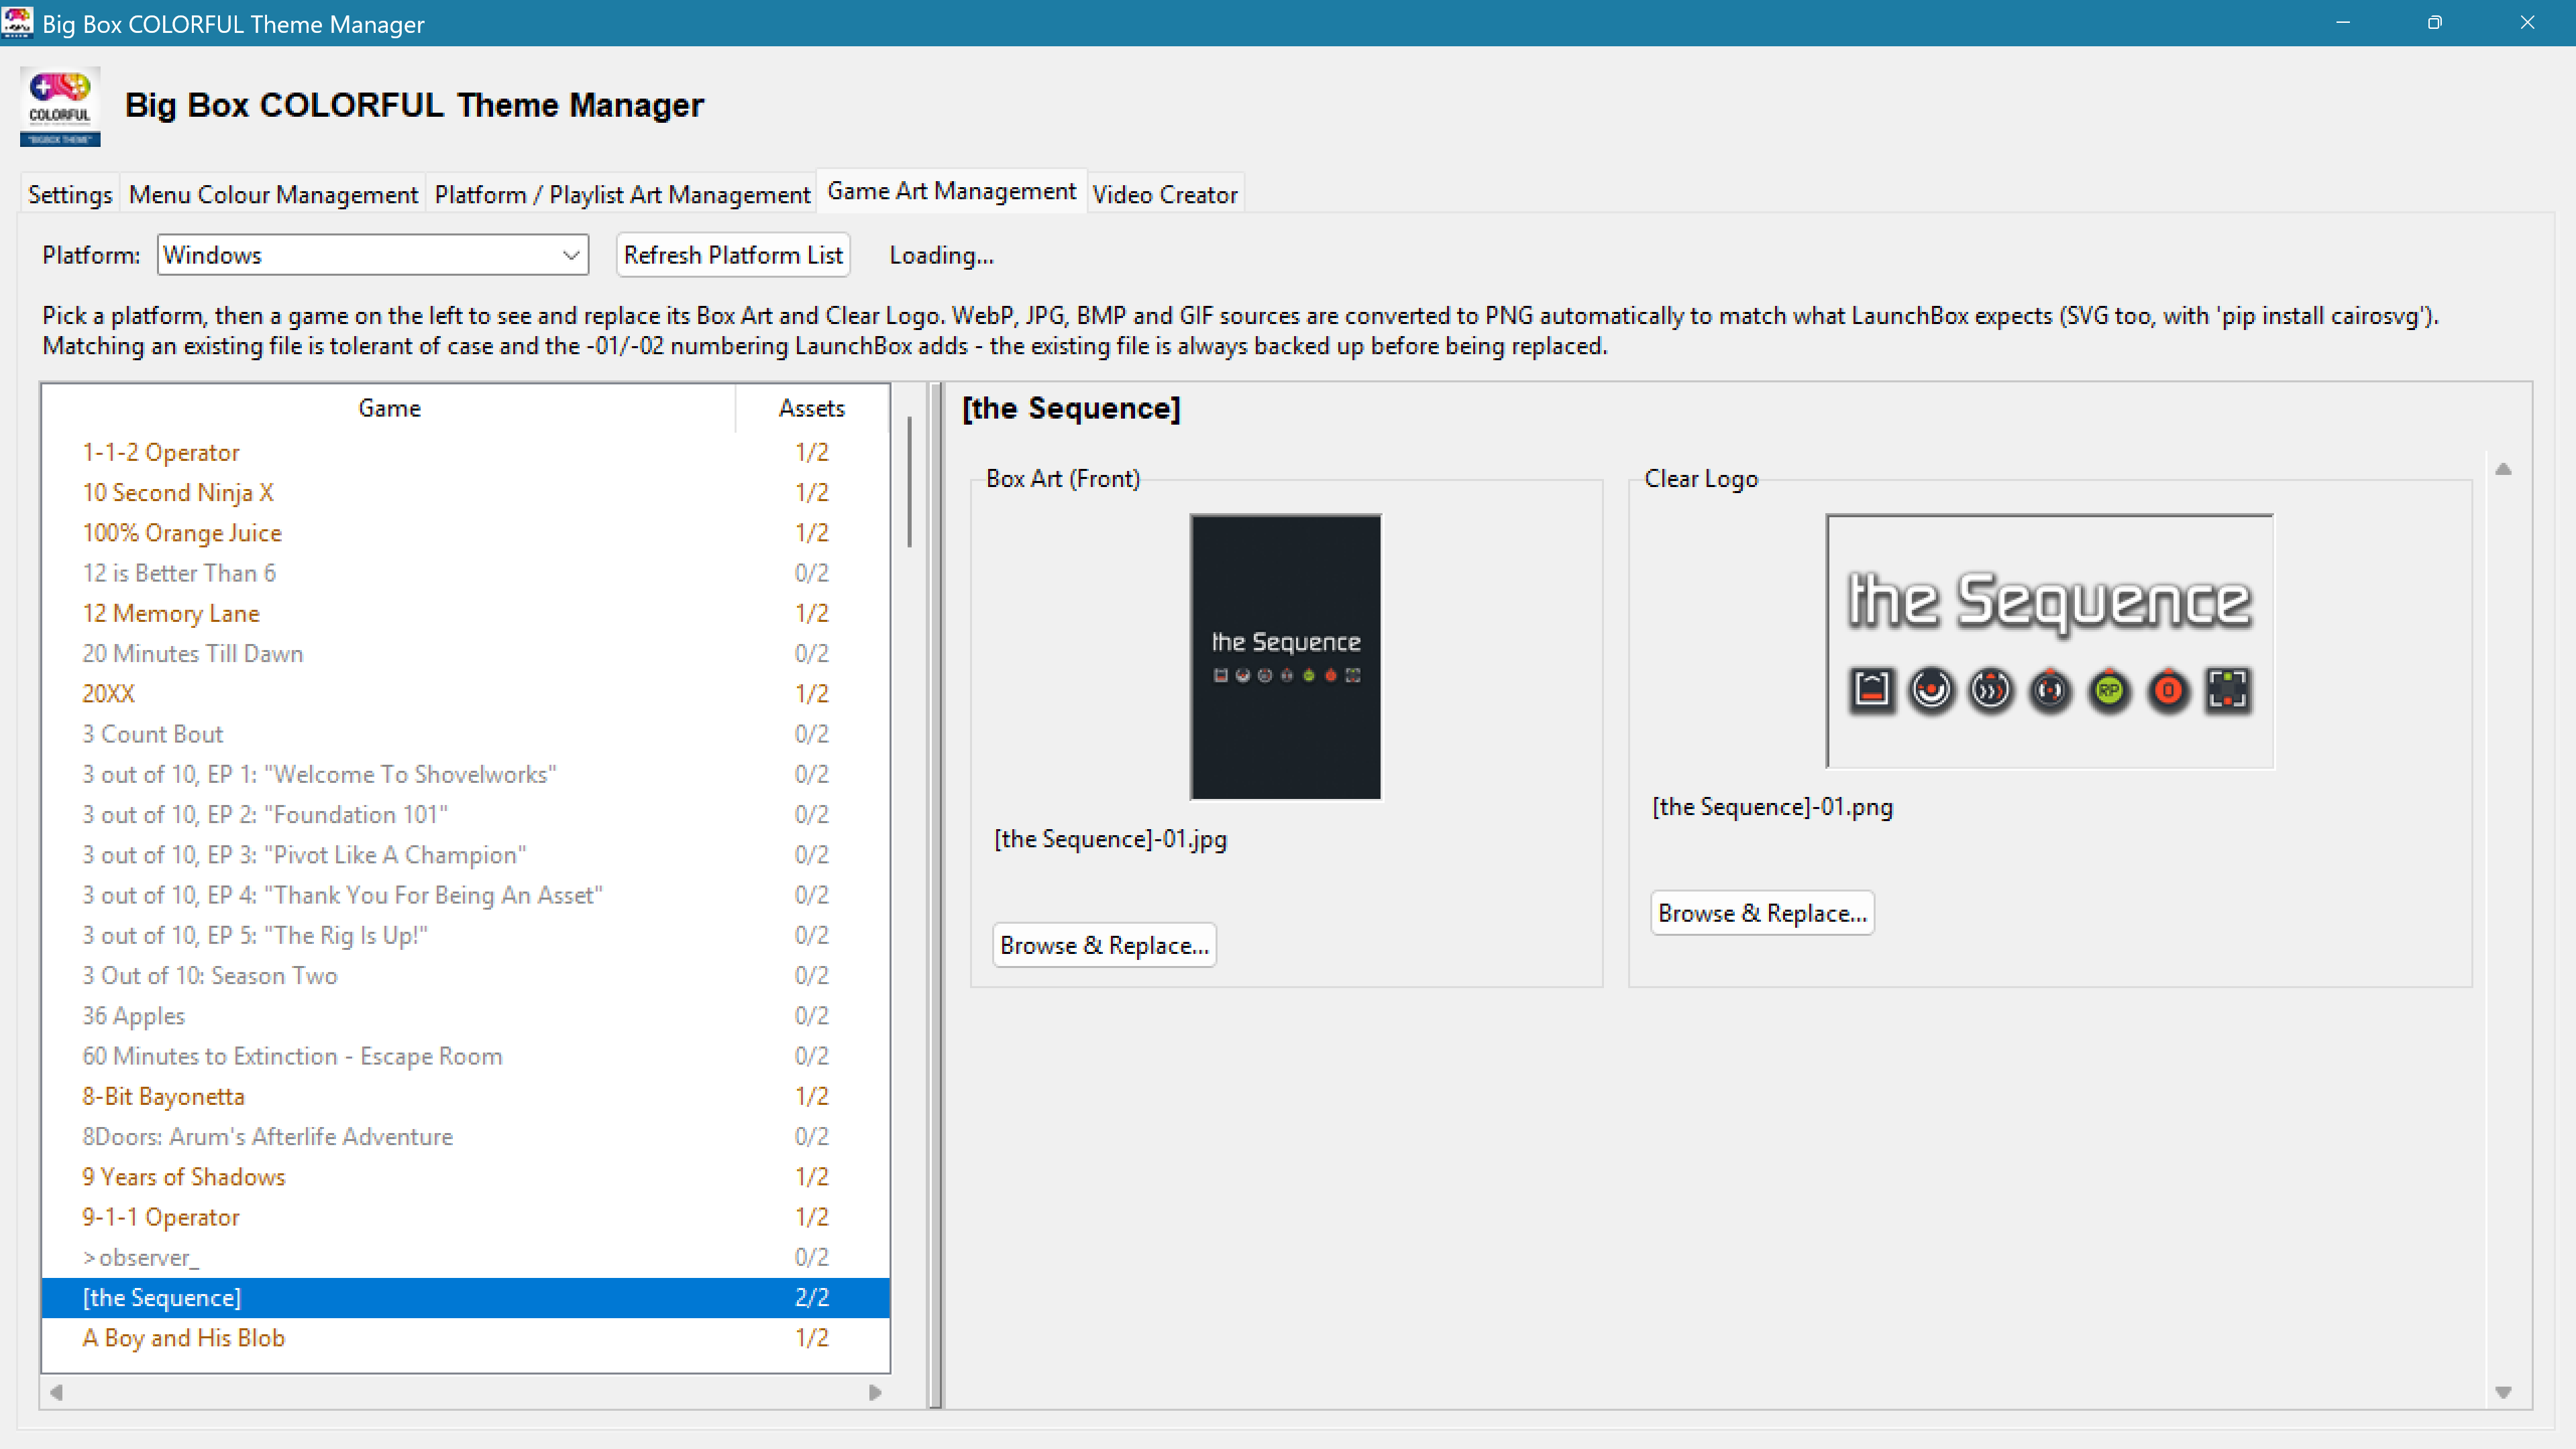Select 3 Out of 10: Season Two
Image resolution: width=2576 pixels, height=1449 pixels.
466,976
